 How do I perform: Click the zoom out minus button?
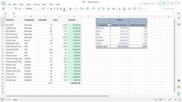pyautogui.click(x=165, y=100)
